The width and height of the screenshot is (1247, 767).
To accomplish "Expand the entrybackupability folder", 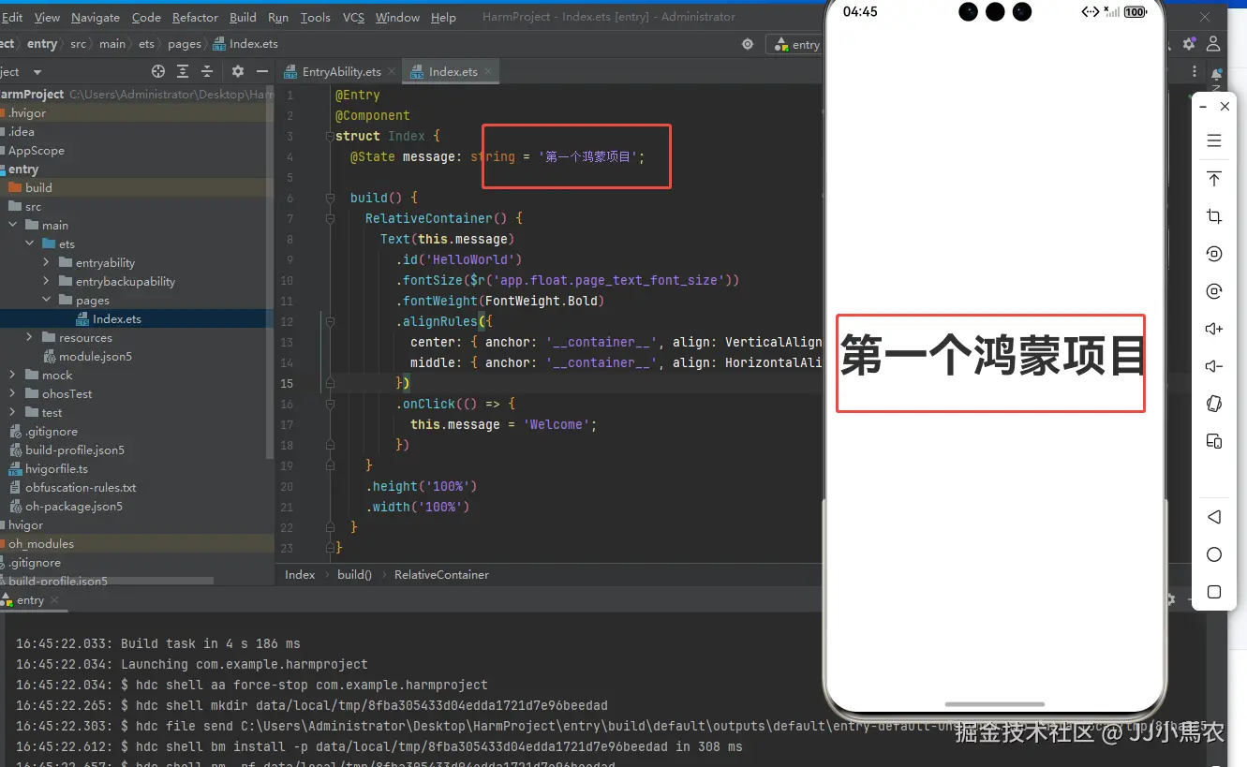I will (x=46, y=281).
